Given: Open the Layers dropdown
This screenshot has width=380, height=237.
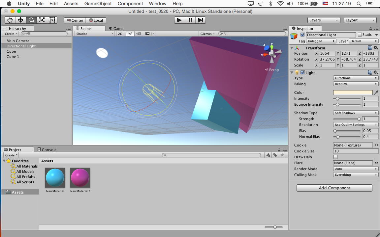Looking at the screenshot, I should (x=324, y=20).
